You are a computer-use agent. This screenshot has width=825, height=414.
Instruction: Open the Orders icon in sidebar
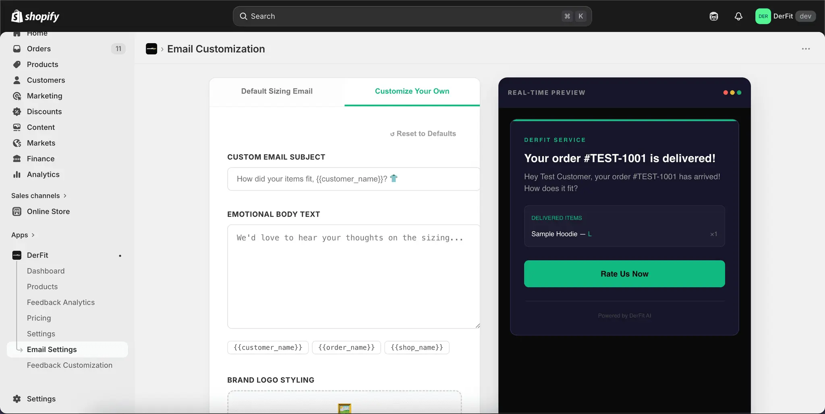point(17,49)
